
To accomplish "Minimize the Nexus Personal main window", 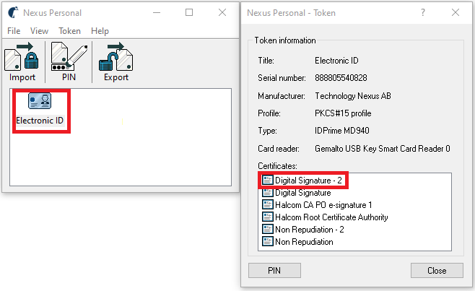I will click(156, 12).
